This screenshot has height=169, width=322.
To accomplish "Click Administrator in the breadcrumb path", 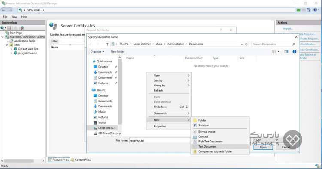I will [176, 44].
